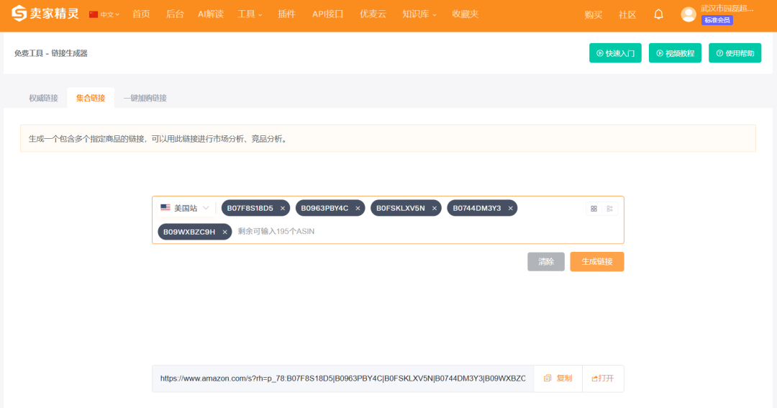777x408 pixels.
Task: Click the account name 武汉市园磊超
Action: tap(727, 8)
